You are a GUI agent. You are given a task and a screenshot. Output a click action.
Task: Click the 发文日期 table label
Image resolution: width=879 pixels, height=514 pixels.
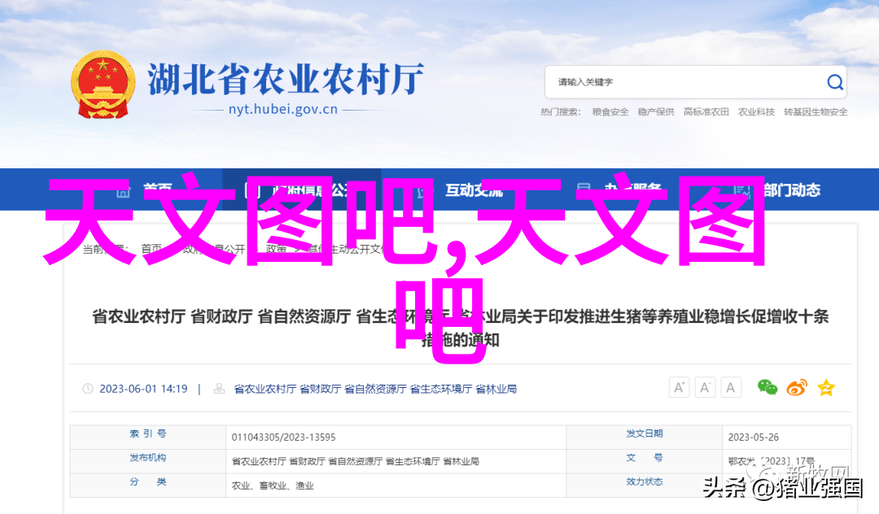point(644,433)
